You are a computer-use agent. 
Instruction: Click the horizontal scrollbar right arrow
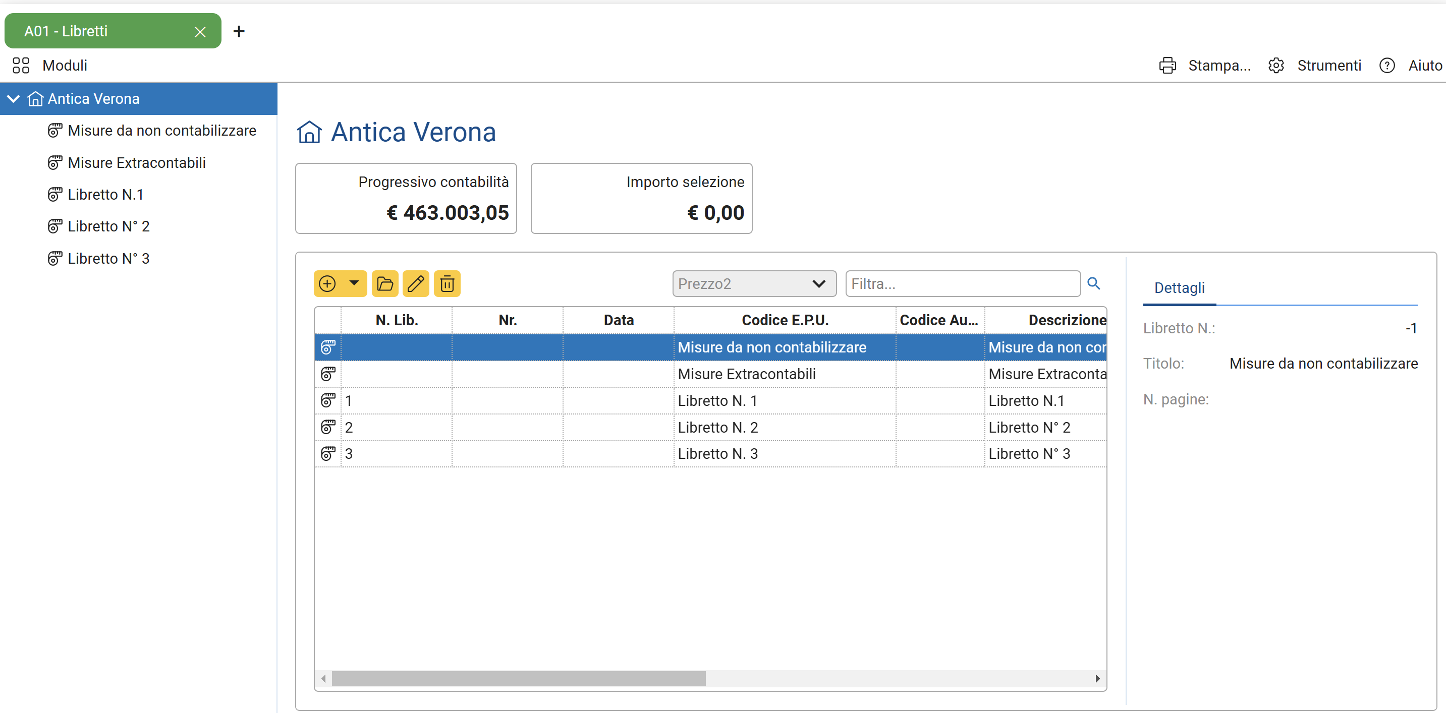tap(1097, 678)
